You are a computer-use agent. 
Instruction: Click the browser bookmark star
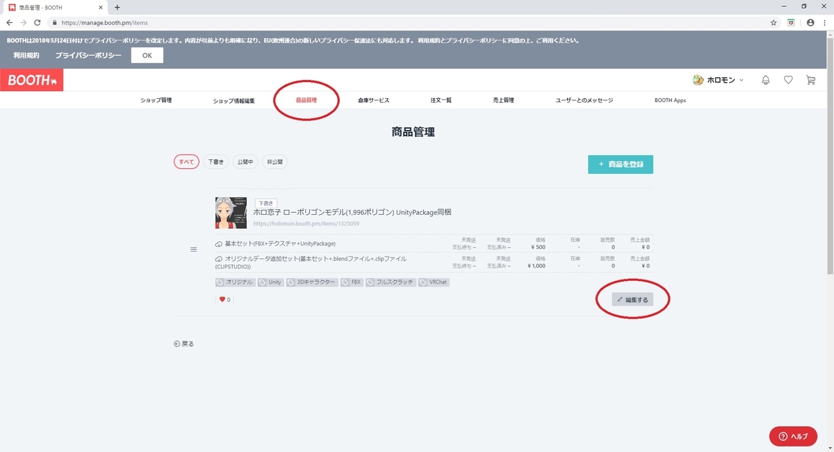click(x=773, y=22)
